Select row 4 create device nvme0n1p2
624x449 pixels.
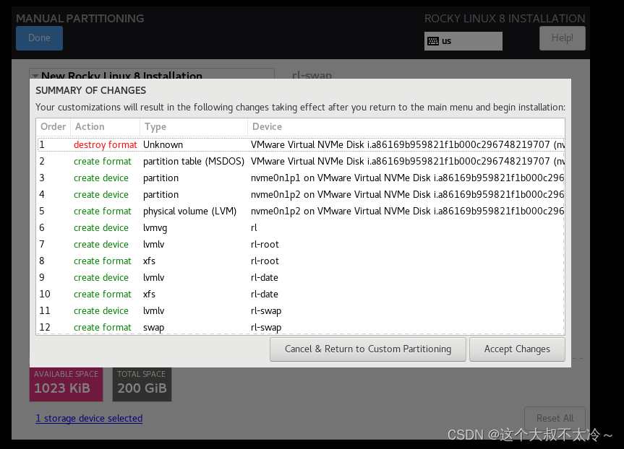[x=301, y=195]
